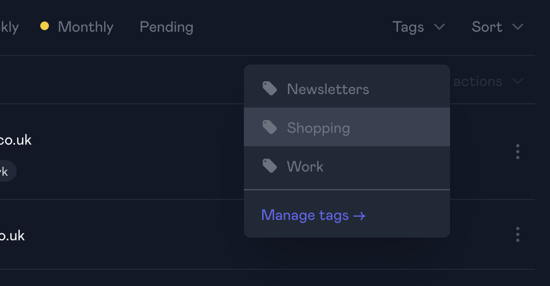Click the tag icon beside Shopping
Image resolution: width=550 pixels, height=286 pixels.
tap(270, 127)
